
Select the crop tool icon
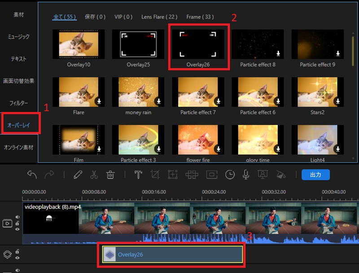tap(155, 175)
